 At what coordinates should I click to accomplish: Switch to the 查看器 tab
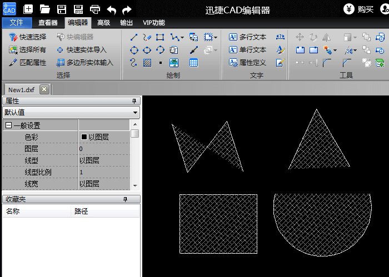(x=48, y=23)
